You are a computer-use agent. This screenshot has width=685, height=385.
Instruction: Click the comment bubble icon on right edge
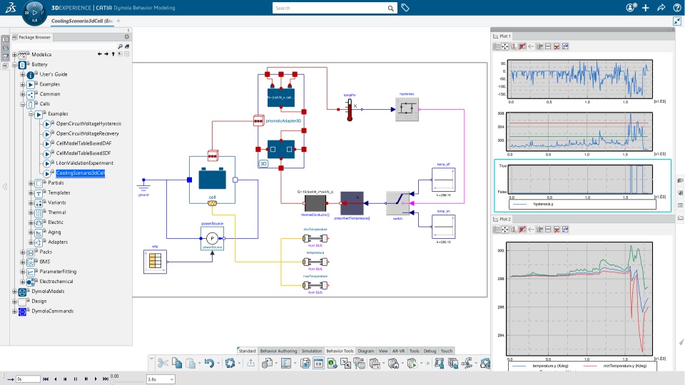[x=680, y=180]
